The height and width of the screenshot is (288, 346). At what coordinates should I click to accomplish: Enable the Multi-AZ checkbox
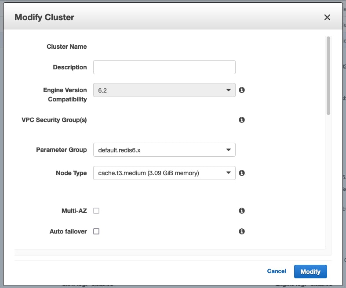tap(96, 211)
